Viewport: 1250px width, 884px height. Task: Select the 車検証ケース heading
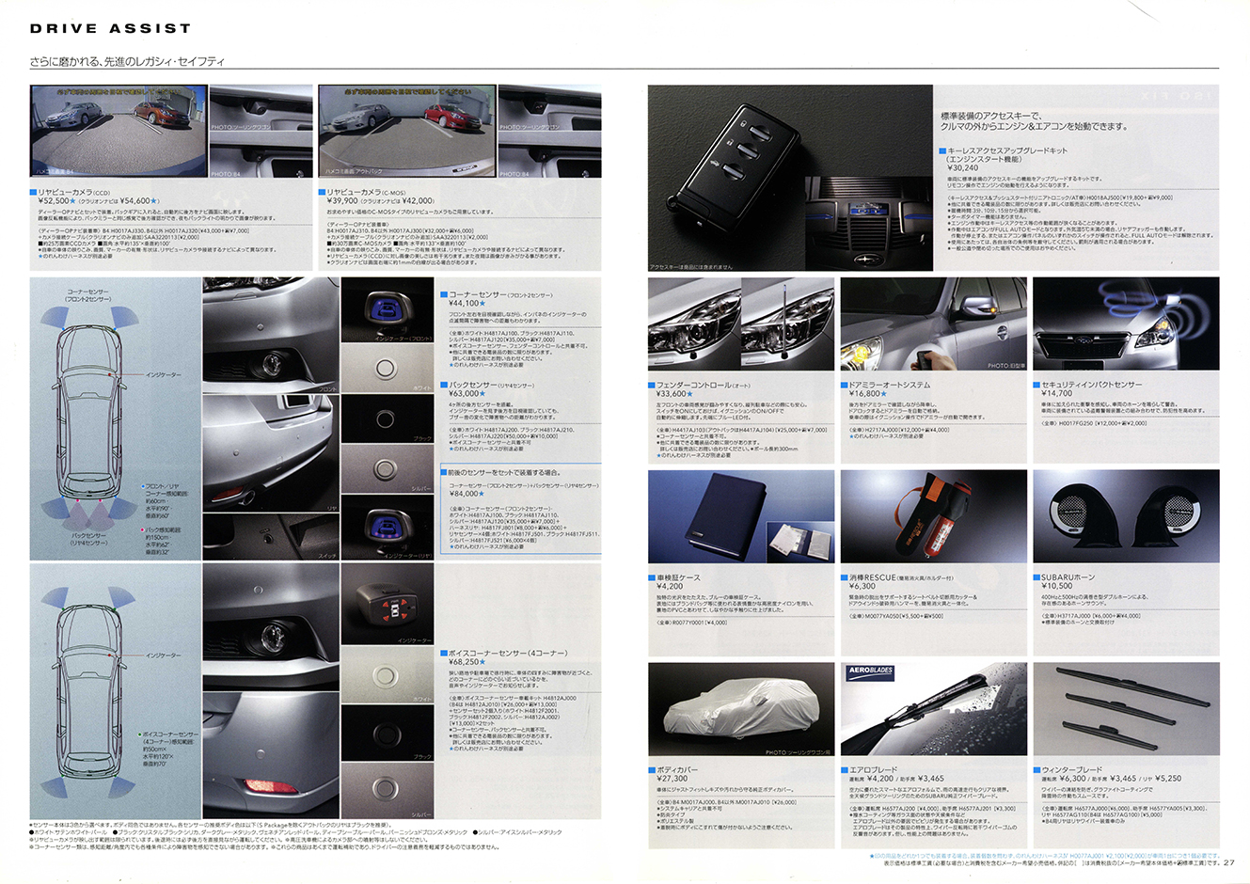coord(678,577)
